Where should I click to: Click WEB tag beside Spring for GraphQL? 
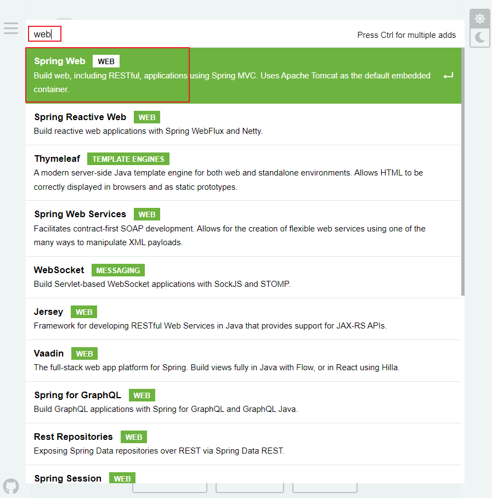coord(142,395)
